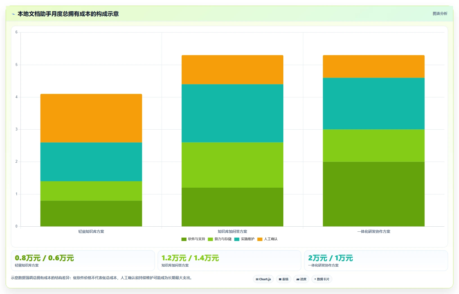
Task: Click the teal 实施维护 segment of 知识库加问答方案
Action: click(232, 113)
